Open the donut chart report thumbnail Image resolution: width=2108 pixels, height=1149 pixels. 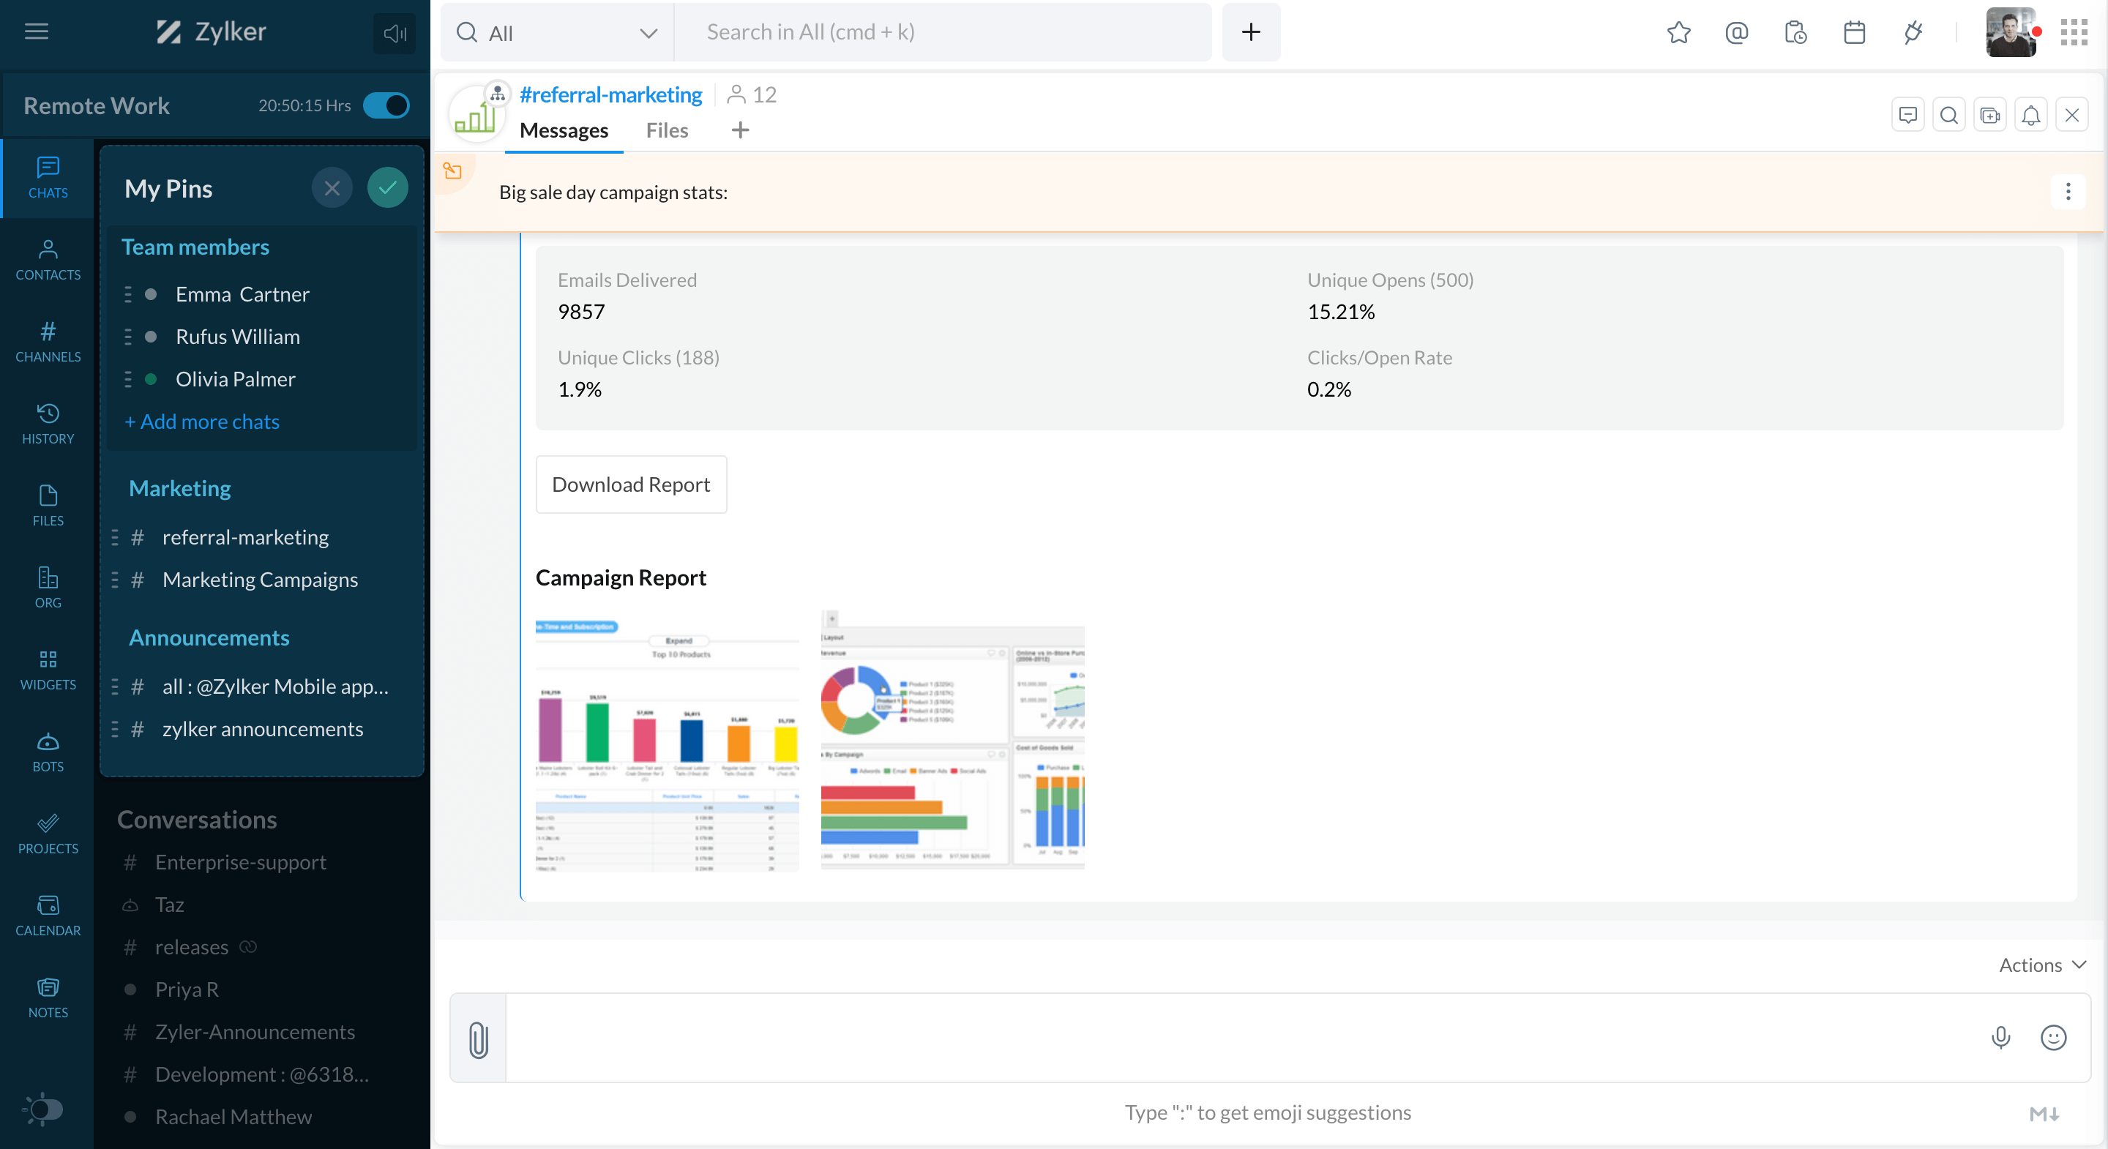952,741
